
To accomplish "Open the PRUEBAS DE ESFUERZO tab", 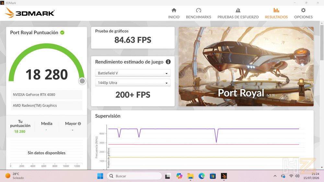I will coord(238,13).
